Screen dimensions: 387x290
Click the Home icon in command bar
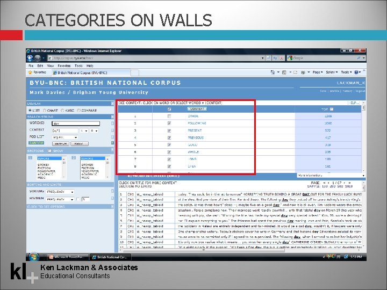point(273,73)
